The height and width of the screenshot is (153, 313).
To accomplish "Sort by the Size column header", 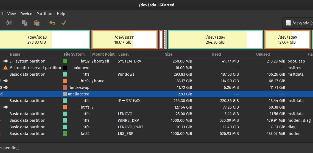I will click(169, 54).
